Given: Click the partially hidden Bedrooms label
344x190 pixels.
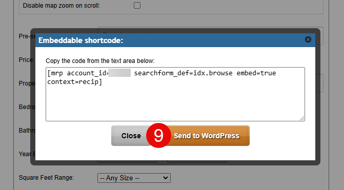Looking at the screenshot, I should 27,107.
